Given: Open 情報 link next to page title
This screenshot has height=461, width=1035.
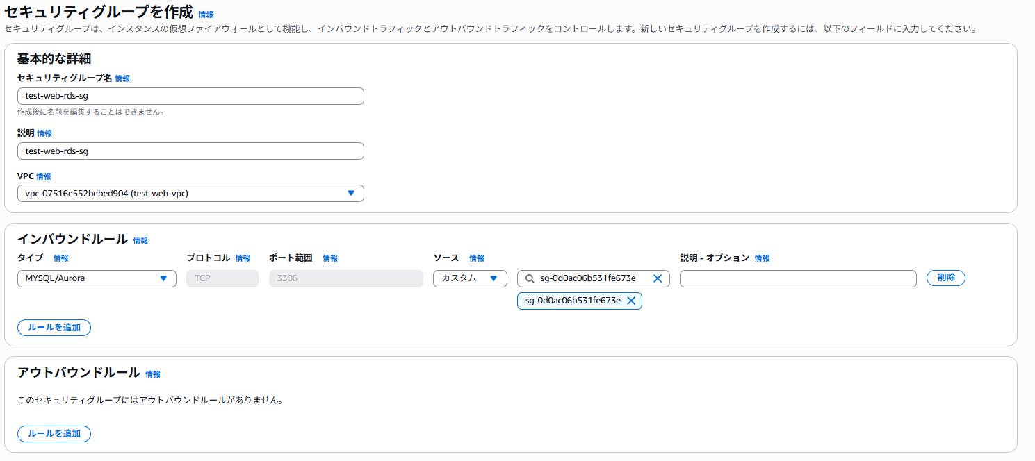Looking at the screenshot, I should click(x=206, y=15).
